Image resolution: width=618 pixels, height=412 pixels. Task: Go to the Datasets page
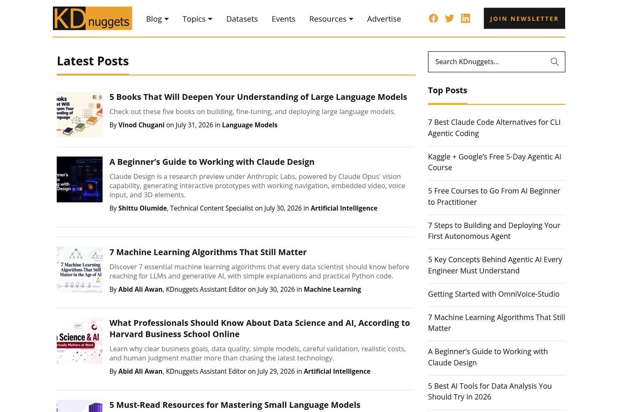tap(242, 19)
